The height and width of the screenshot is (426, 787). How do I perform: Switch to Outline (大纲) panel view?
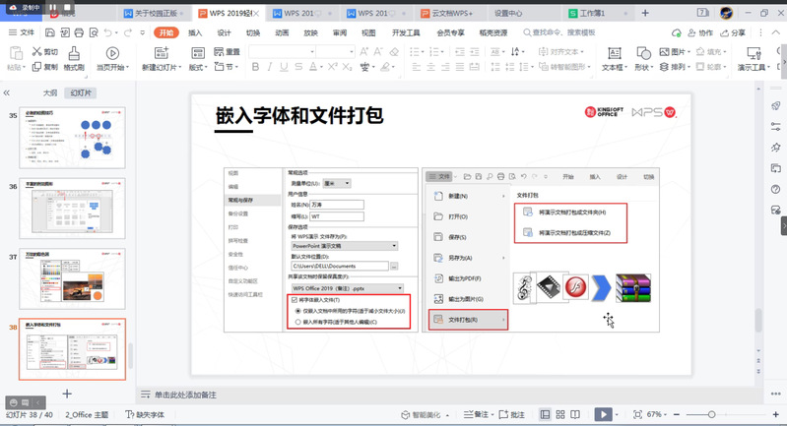pyautogui.click(x=49, y=92)
